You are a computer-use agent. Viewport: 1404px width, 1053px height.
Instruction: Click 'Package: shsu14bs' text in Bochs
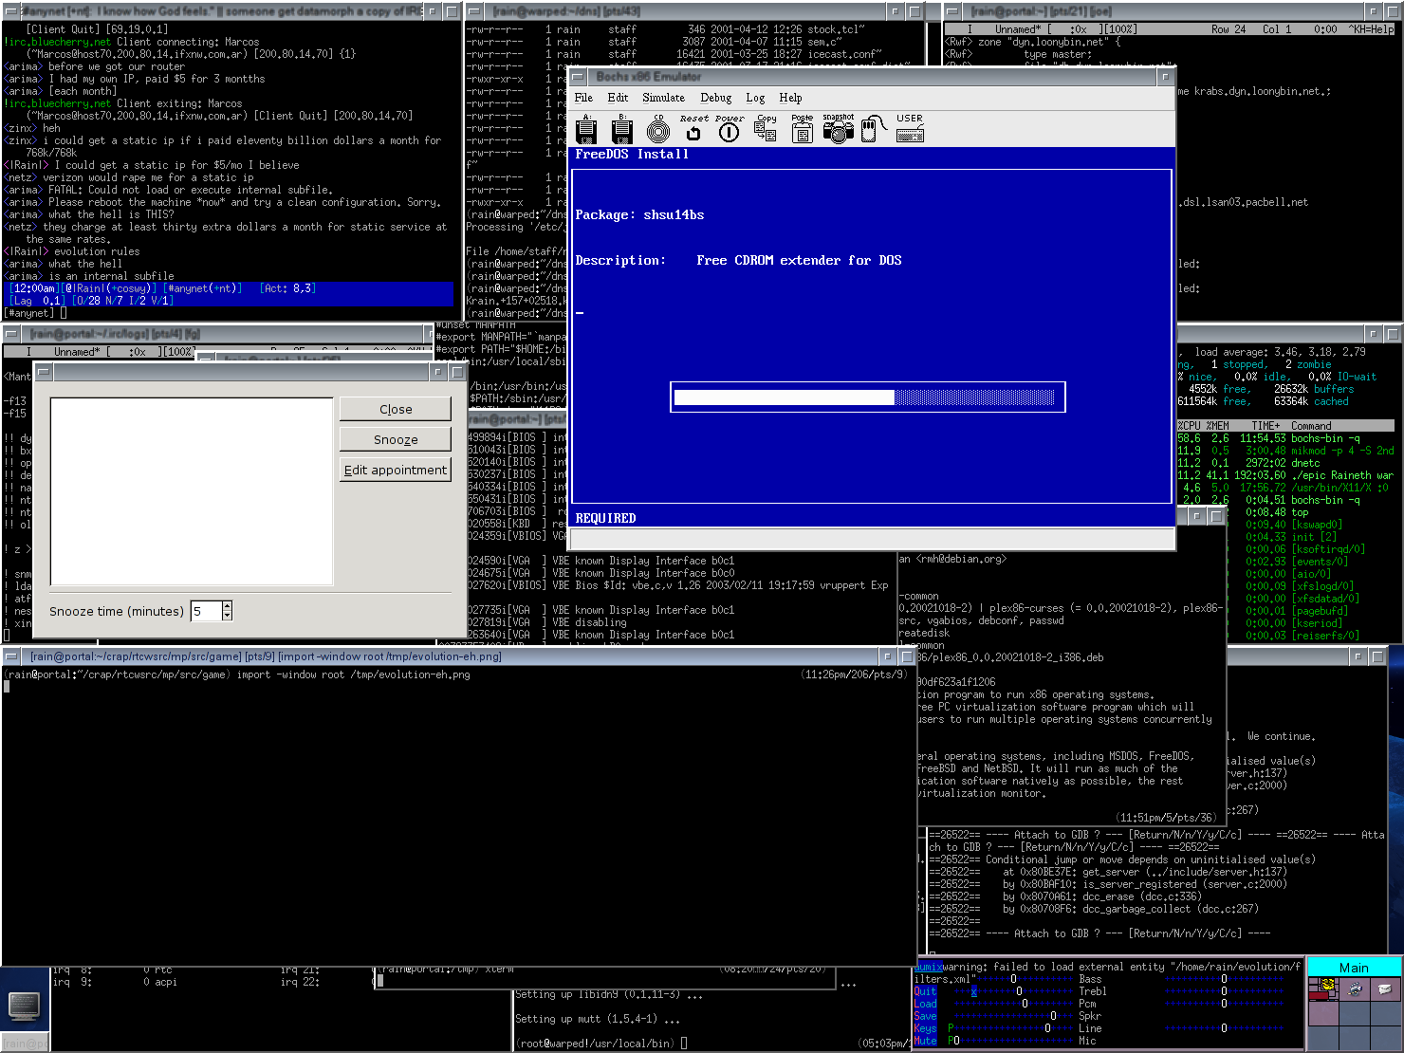point(639,215)
